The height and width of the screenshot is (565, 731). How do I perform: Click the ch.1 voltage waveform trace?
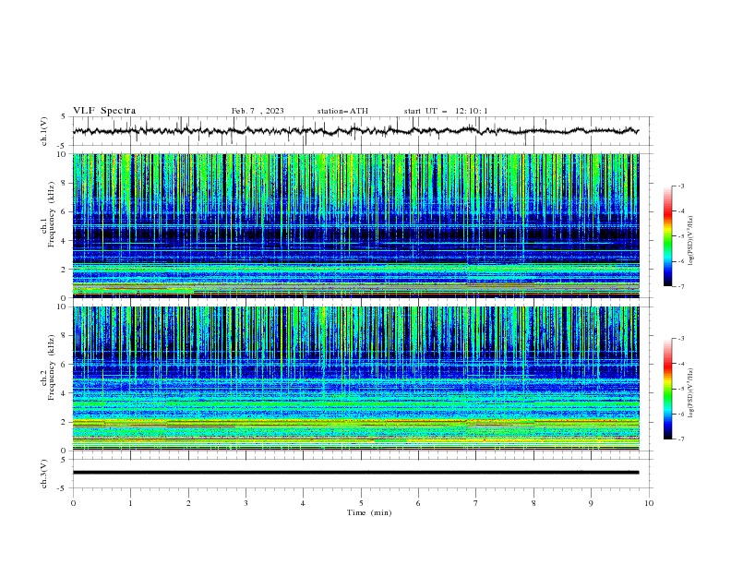[355, 131]
